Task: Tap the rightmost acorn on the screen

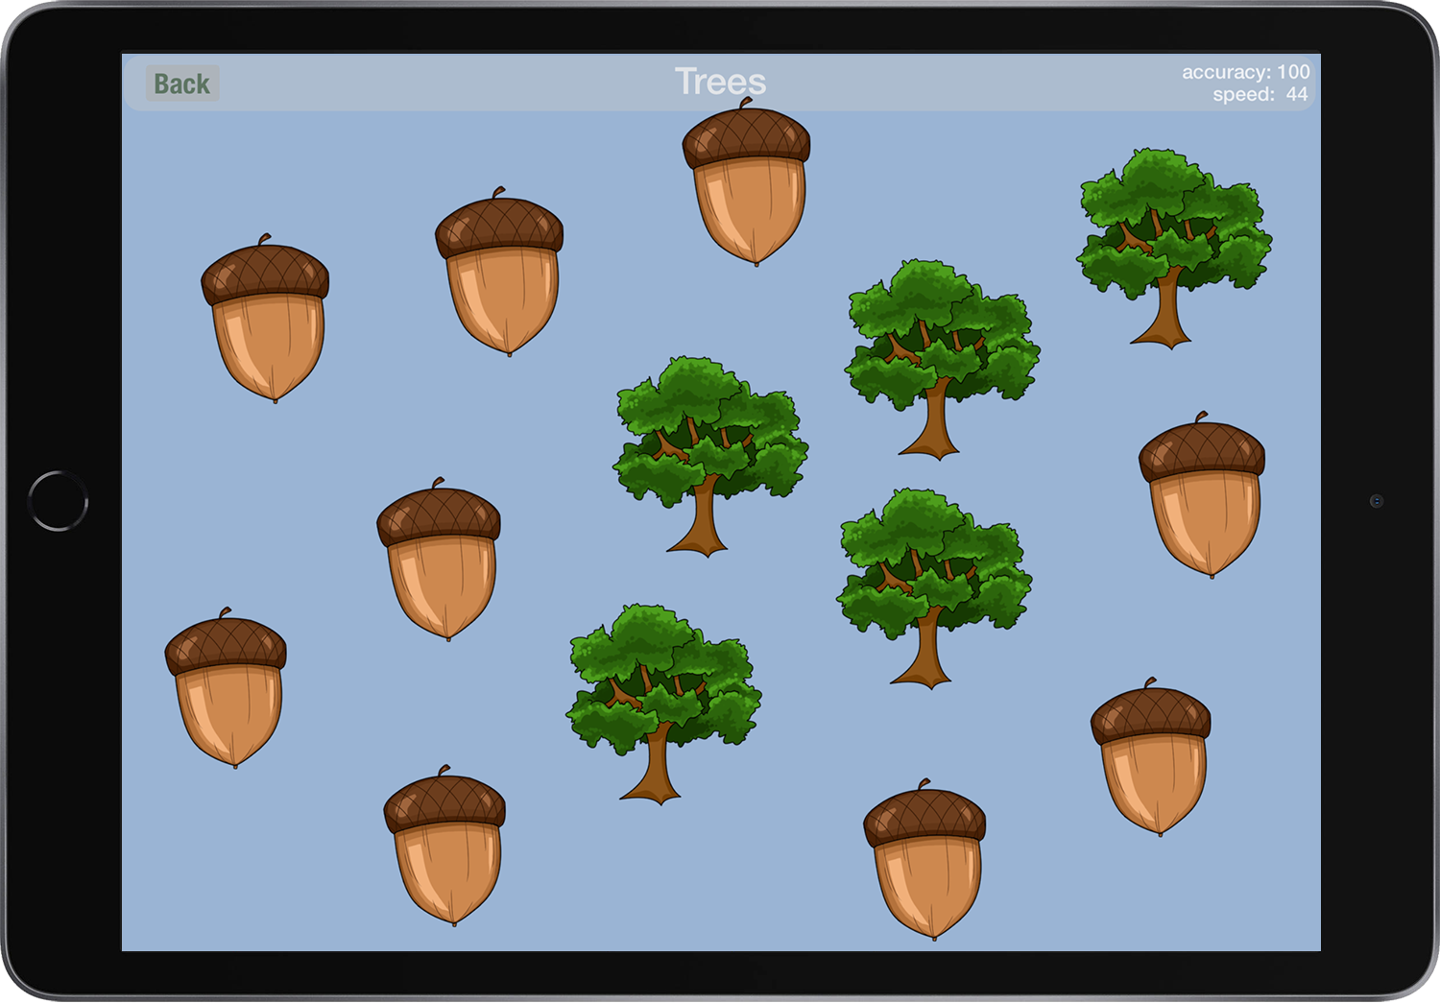Action: pos(1203,497)
